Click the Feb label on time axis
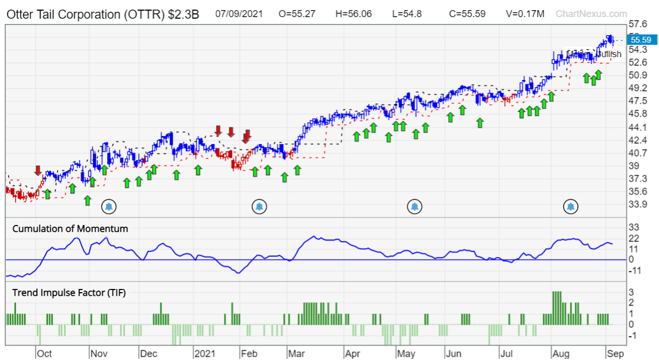Screen dimensions: 659x362 pos(250,353)
